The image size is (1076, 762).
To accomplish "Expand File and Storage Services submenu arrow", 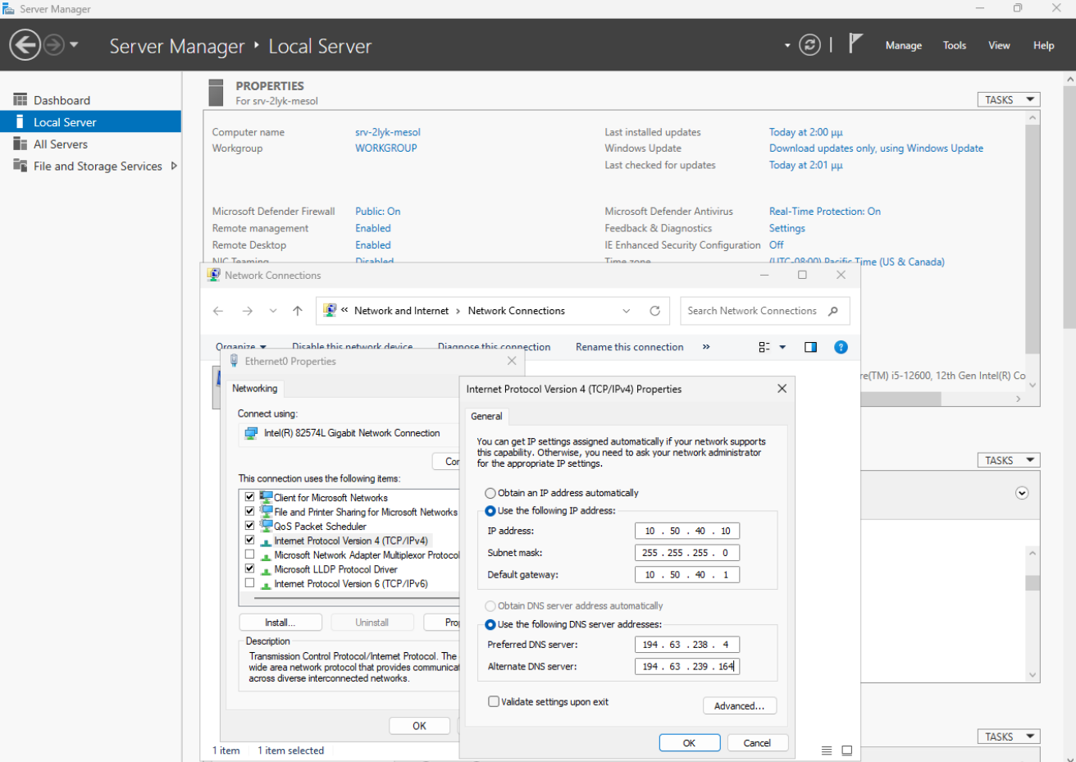I will coord(173,166).
